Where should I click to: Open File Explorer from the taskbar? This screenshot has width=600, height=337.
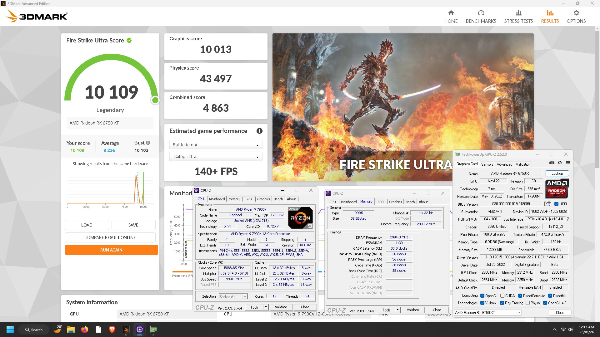click(71, 330)
